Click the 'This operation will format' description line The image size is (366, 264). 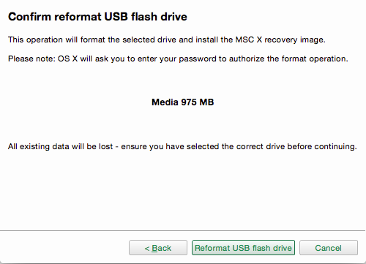[167, 39]
